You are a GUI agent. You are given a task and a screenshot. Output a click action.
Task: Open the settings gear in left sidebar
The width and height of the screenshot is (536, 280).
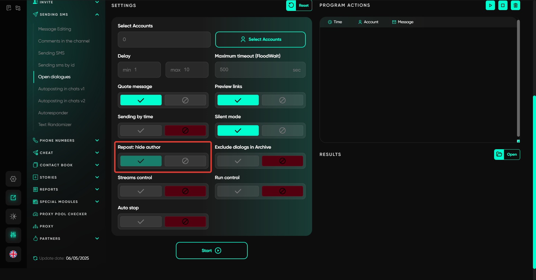pos(13,179)
